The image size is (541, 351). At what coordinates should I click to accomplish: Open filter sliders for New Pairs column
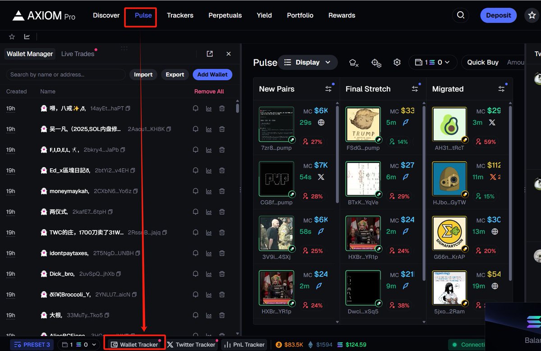pos(328,89)
